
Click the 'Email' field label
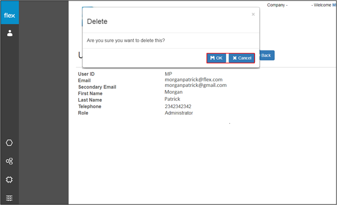(84, 81)
